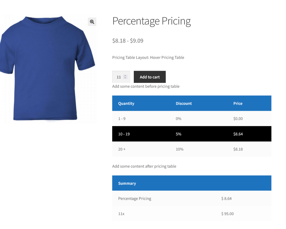Increase quantity using the stepper up arrow
Image resolution: width=286 pixels, height=229 pixels.
click(x=125, y=76)
